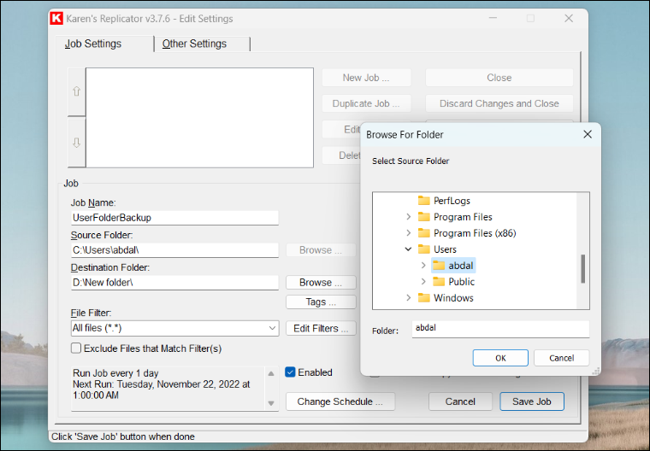This screenshot has height=451, width=650.
Task: Select the PerfLogs tree label
Action: click(452, 201)
